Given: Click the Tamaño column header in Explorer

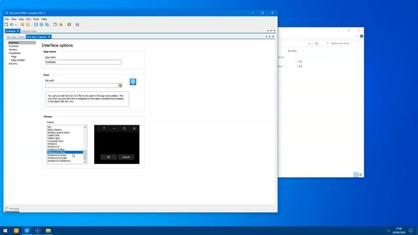Looking at the screenshot, I should point(292,51).
